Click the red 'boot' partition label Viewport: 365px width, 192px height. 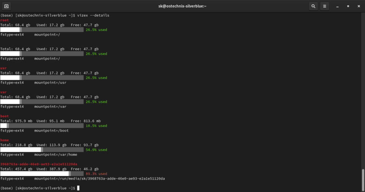[x=5, y=116]
